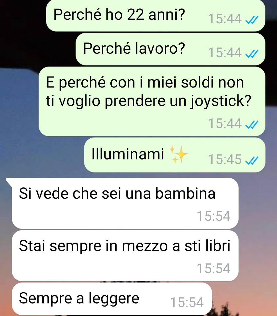Tap the 15:54 time under the 'libri' message
This screenshot has width=277, height=316.
pos(214,269)
